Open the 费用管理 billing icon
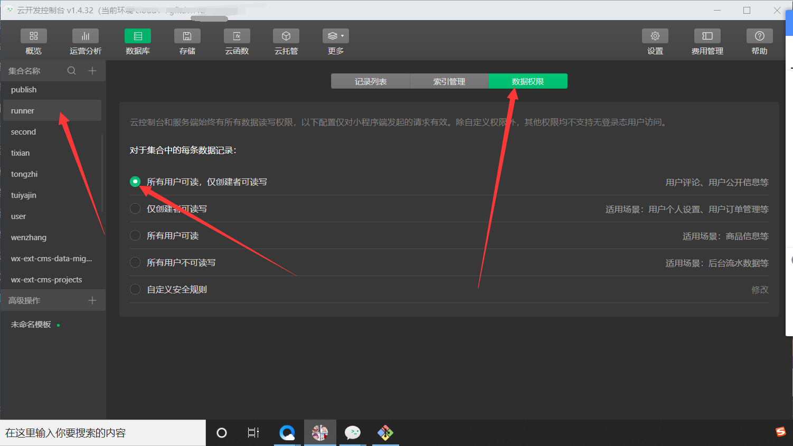This screenshot has height=446, width=793. [x=707, y=36]
